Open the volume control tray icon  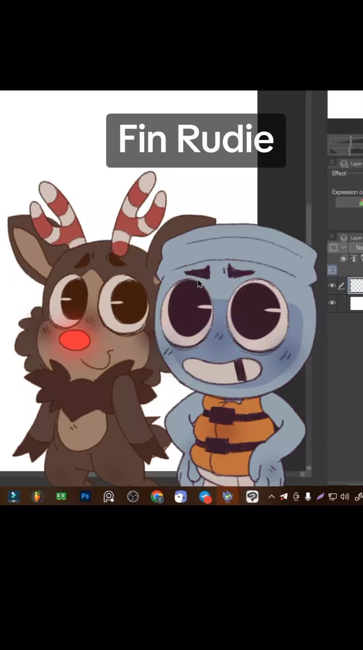tap(345, 497)
